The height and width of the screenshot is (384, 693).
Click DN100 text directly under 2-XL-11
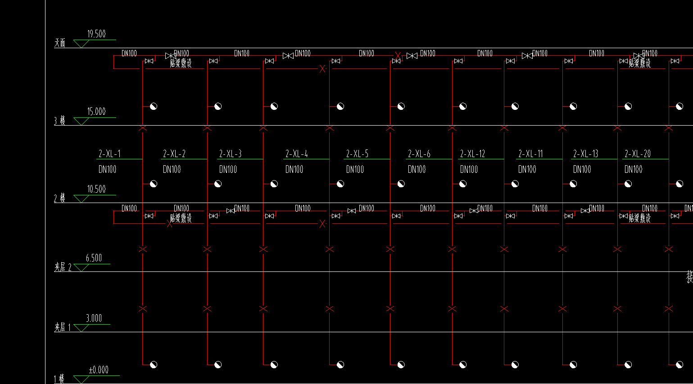point(527,169)
